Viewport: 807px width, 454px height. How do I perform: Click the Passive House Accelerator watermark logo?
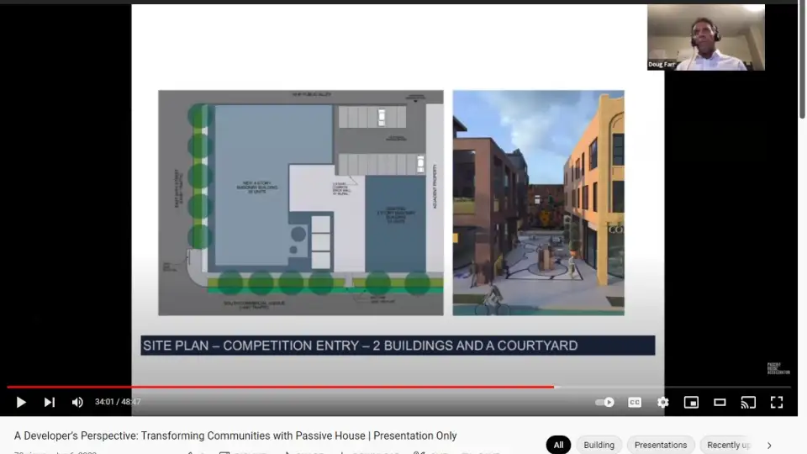click(x=774, y=368)
